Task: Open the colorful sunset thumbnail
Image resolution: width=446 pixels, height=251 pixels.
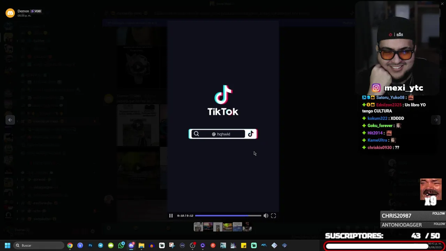Action: tap(208, 227)
